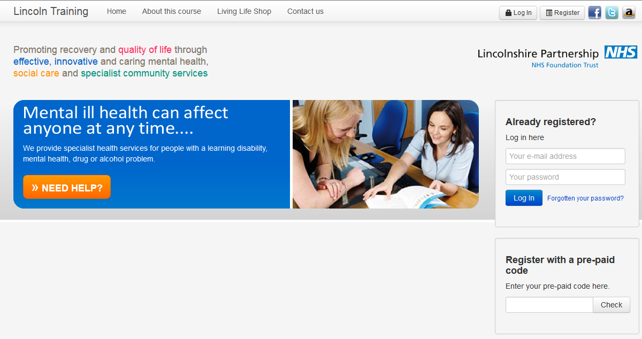Viewport: 642px width, 339px height.
Task: Click the Check button for pre-paid code
Action: pyautogui.click(x=612, y=305)
